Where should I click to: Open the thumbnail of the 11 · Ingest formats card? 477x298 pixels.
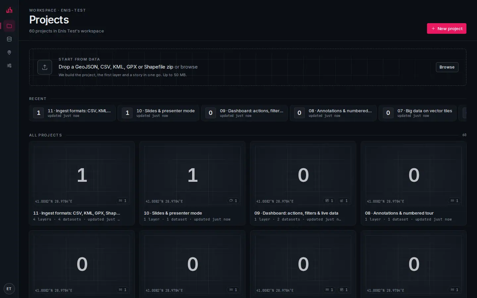click(82, 175)
